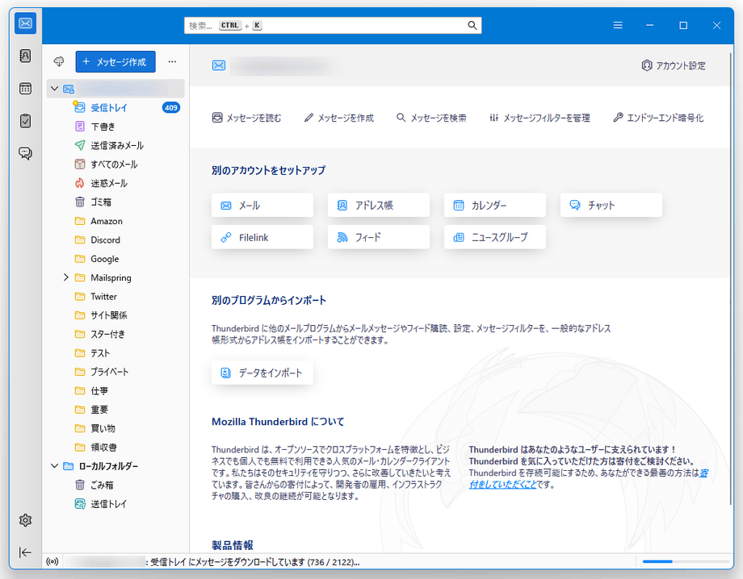Set up a new アドレス帳
The width and height of the screenshot is (743, 579).
(379, 205)
